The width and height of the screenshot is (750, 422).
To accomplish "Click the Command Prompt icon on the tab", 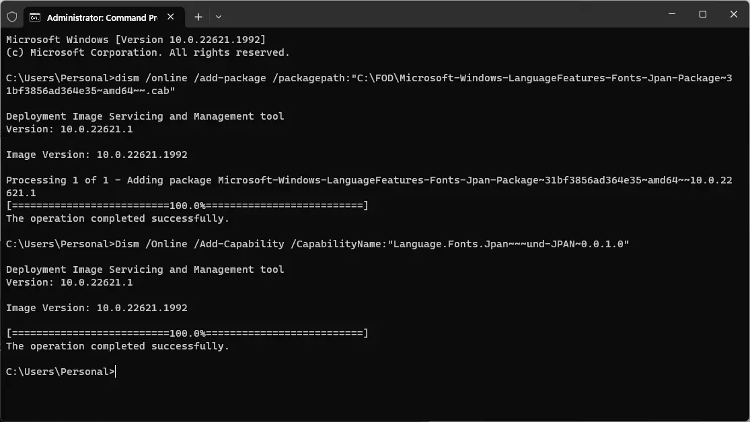I will pyautogui.click(x=35, y=17).
